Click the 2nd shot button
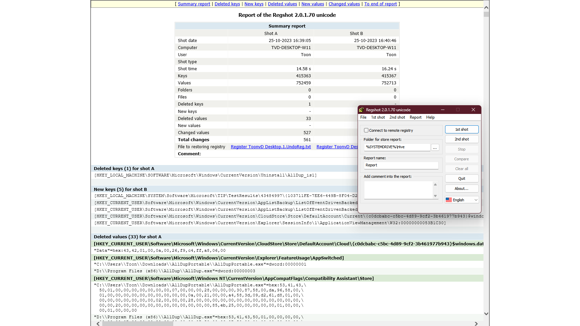Viewport: 580px width, 326px height. (462, 139)
